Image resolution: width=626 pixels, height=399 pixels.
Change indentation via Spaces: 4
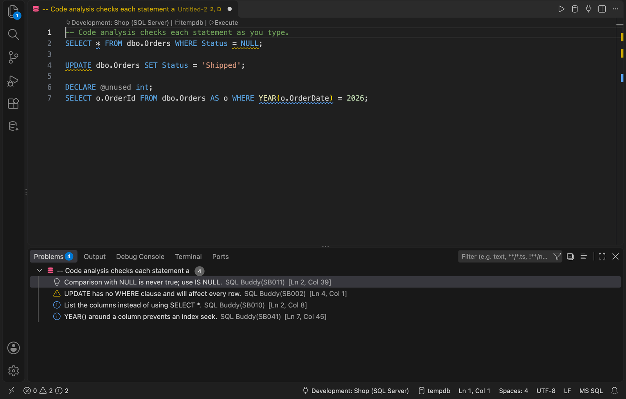(513, 391)
